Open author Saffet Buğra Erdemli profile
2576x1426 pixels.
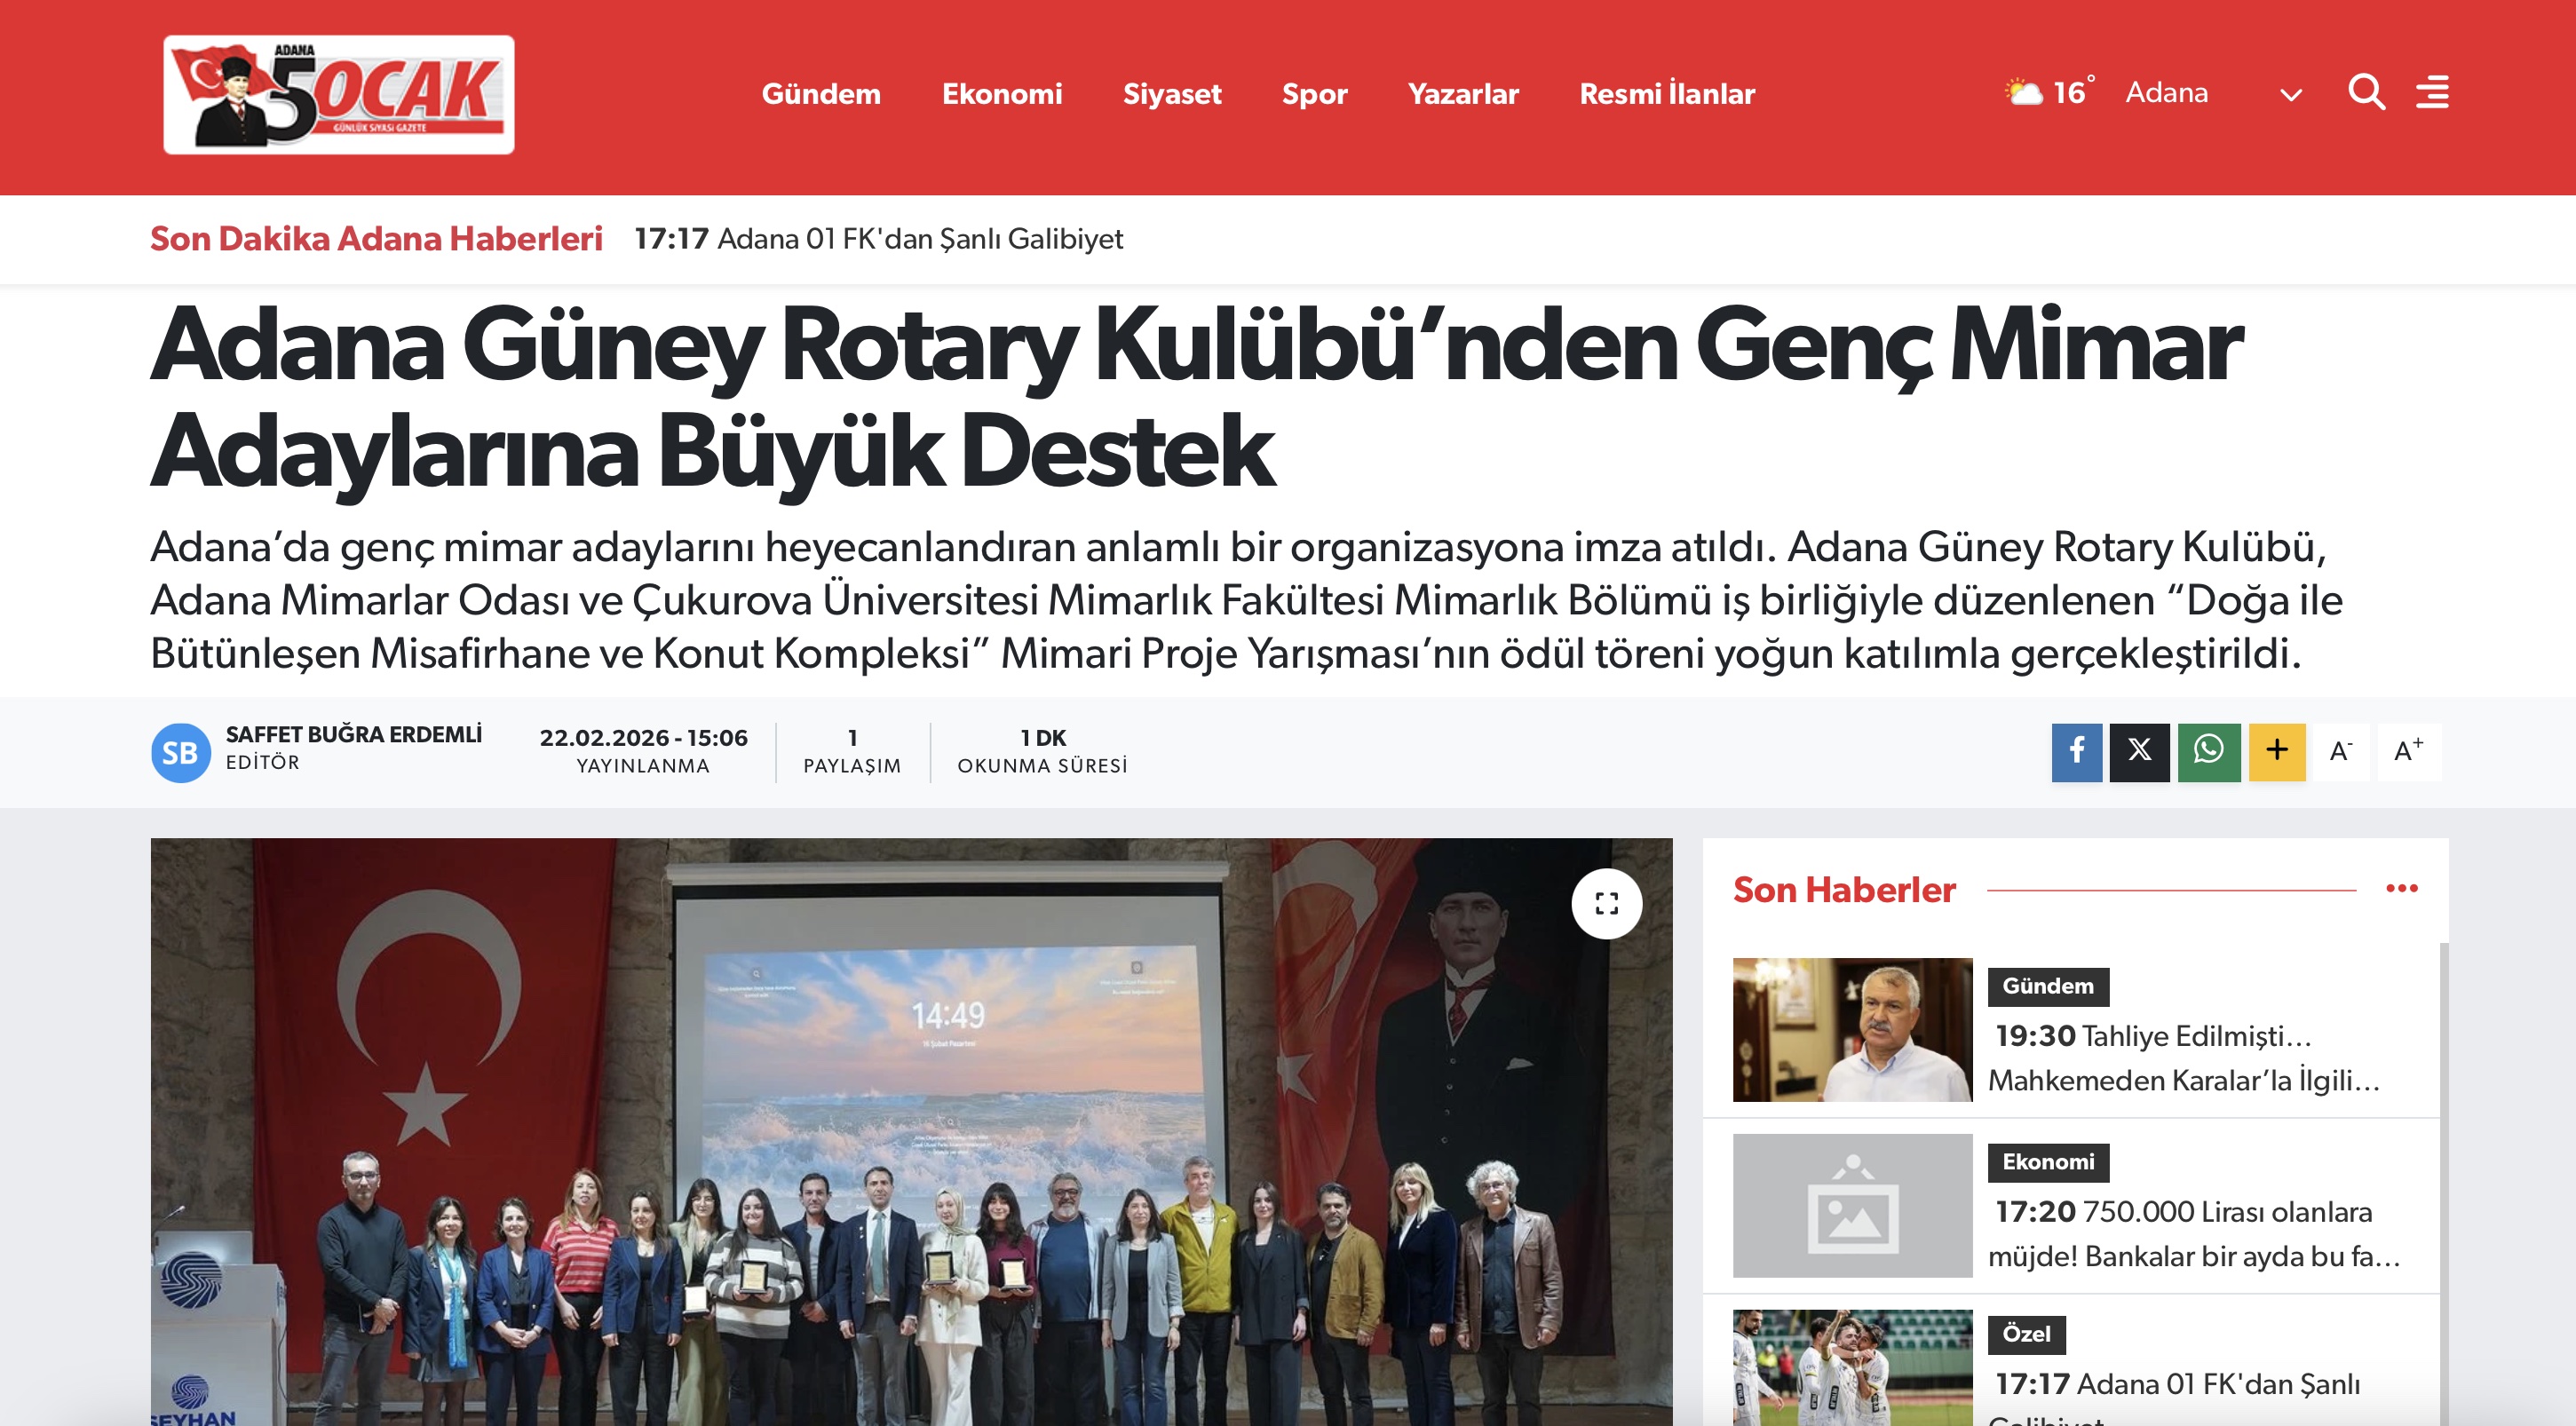[353, 735]
